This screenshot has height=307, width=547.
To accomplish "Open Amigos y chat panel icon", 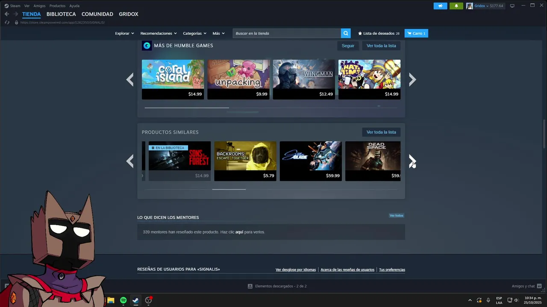I will (x=539, y=286).
